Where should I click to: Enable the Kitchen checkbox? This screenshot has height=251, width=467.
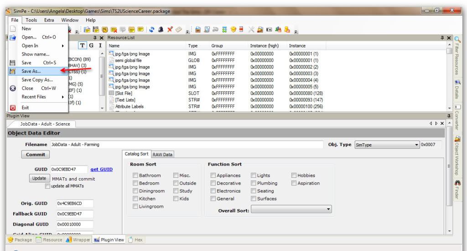click(135, 198)
